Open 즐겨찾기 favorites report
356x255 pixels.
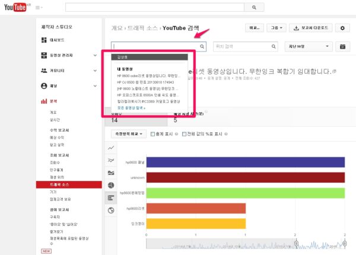[56, 231]
